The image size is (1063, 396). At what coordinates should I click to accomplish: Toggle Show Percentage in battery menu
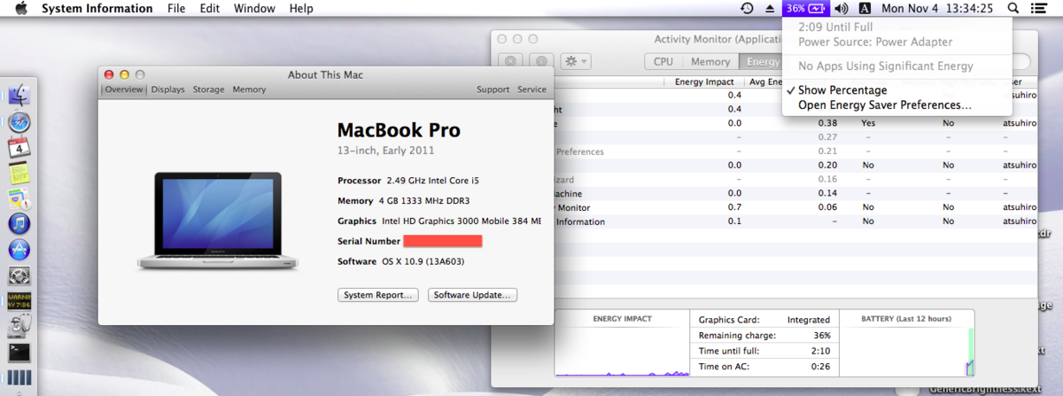[x=896, y=90]
